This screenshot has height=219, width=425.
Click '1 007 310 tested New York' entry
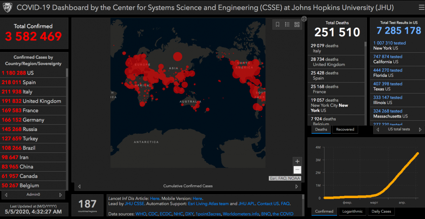point(397,46)
